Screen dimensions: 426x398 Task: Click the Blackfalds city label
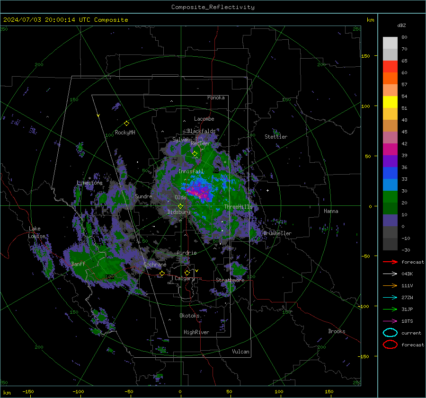point(201,131)
